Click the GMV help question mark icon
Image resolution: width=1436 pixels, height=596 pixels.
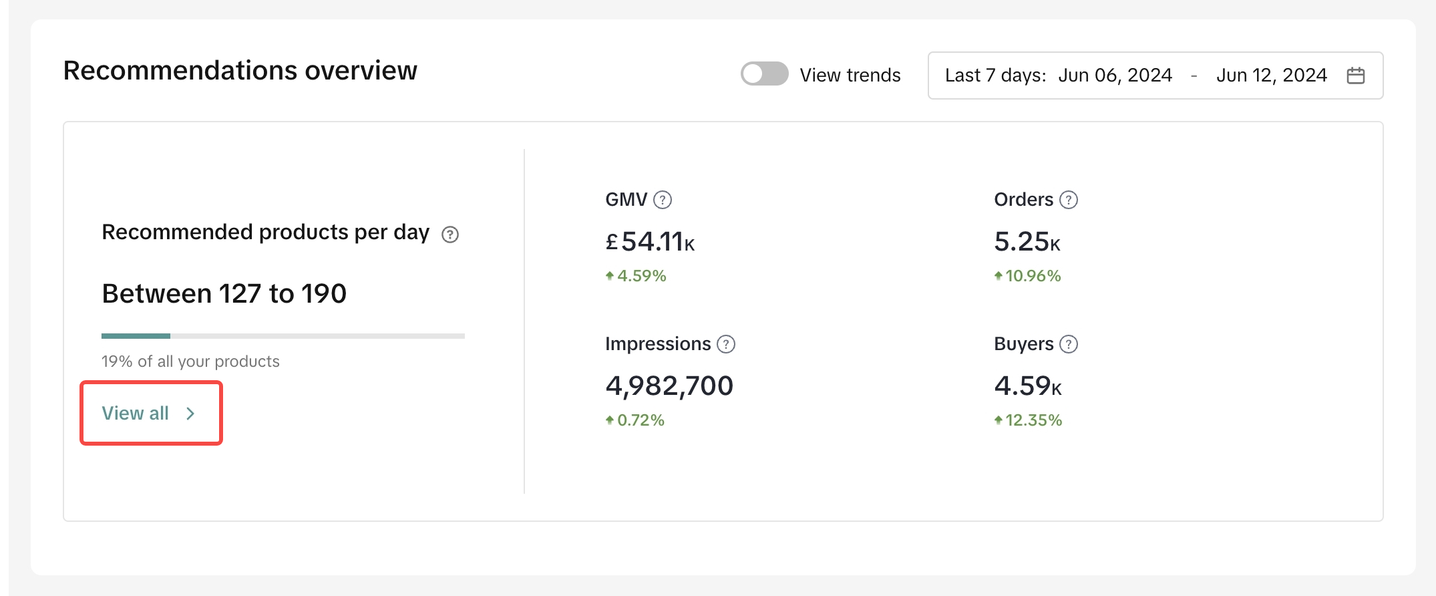[x=662, y=200]
